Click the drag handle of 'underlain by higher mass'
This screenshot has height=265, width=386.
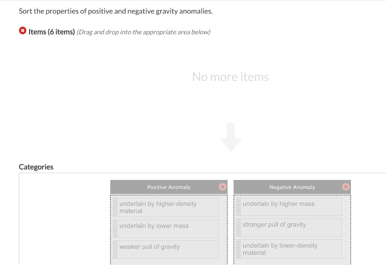tap(238, 207)
